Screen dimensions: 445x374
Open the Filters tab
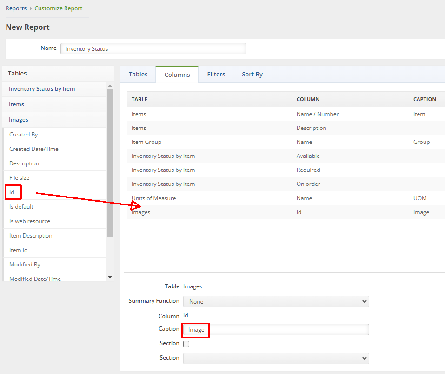pos(216,74)
